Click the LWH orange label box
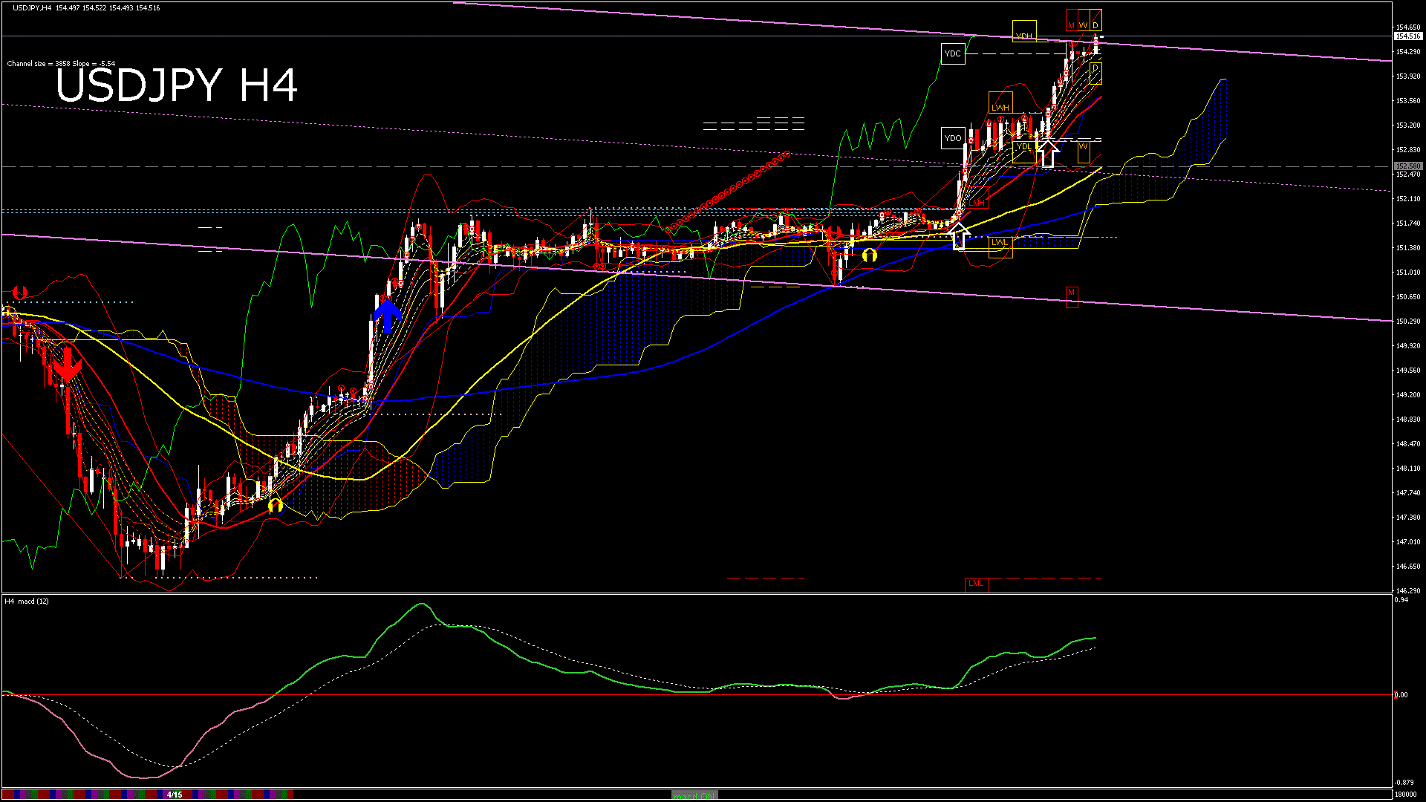Screen dimensions: 1426x802 click(1000, 102)
